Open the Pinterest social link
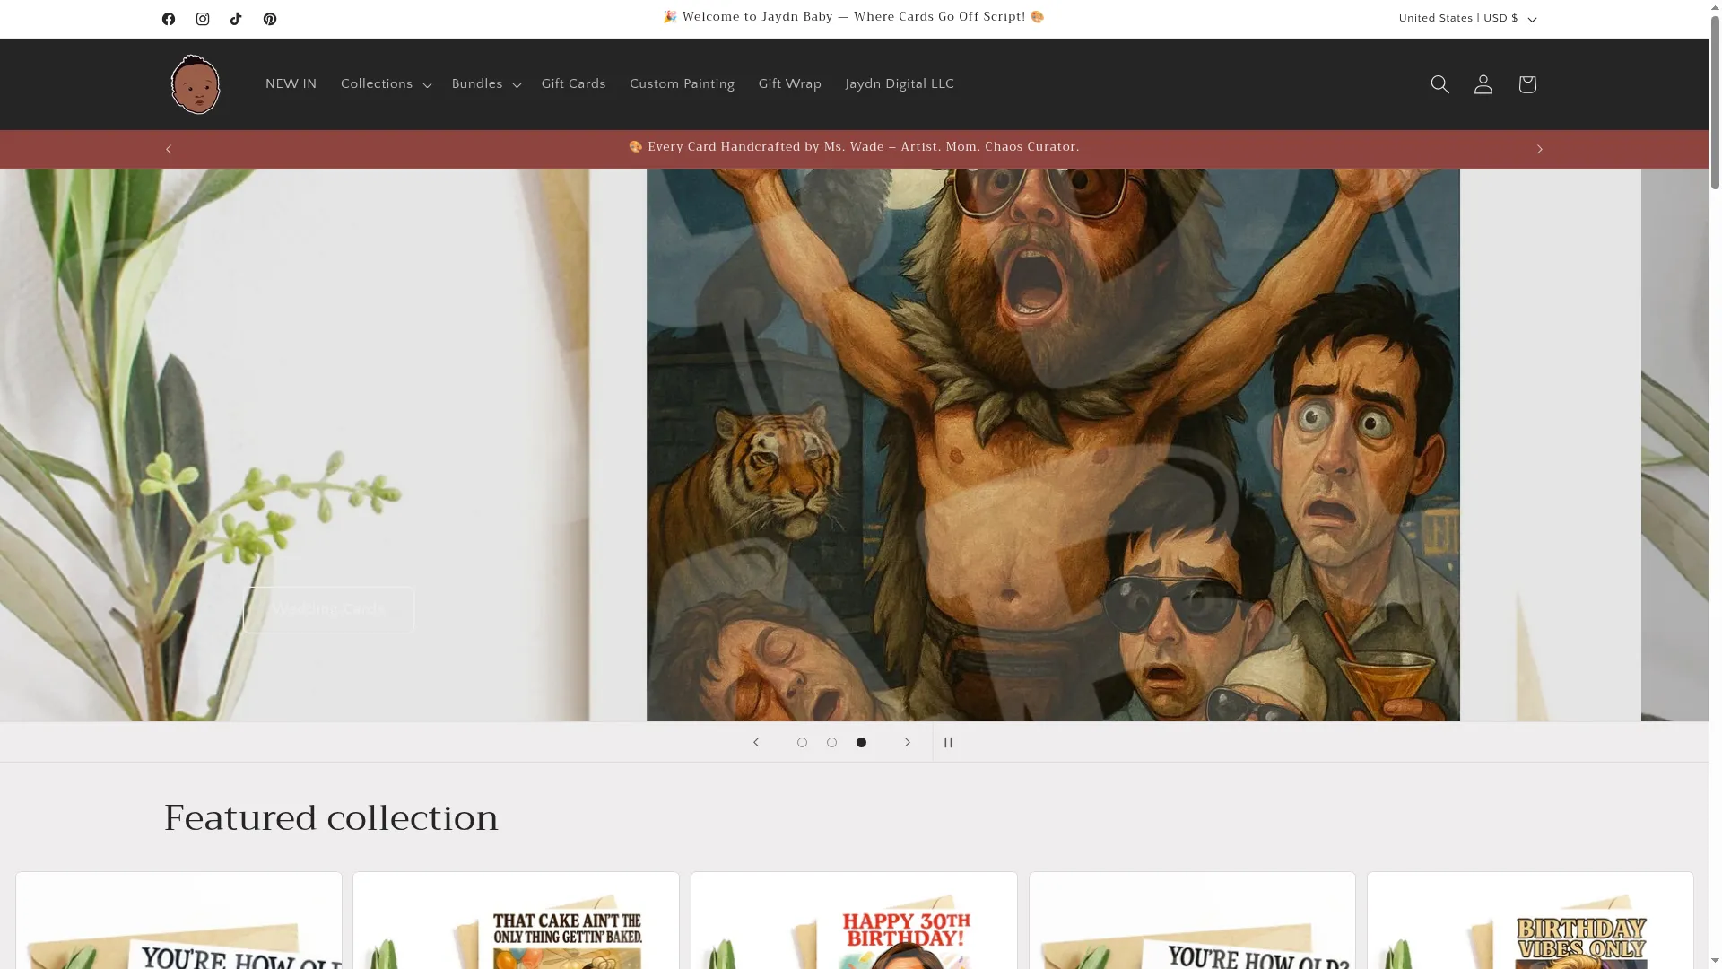The image size is (1722, 969). pyautogui.click(x=270, y=19)
